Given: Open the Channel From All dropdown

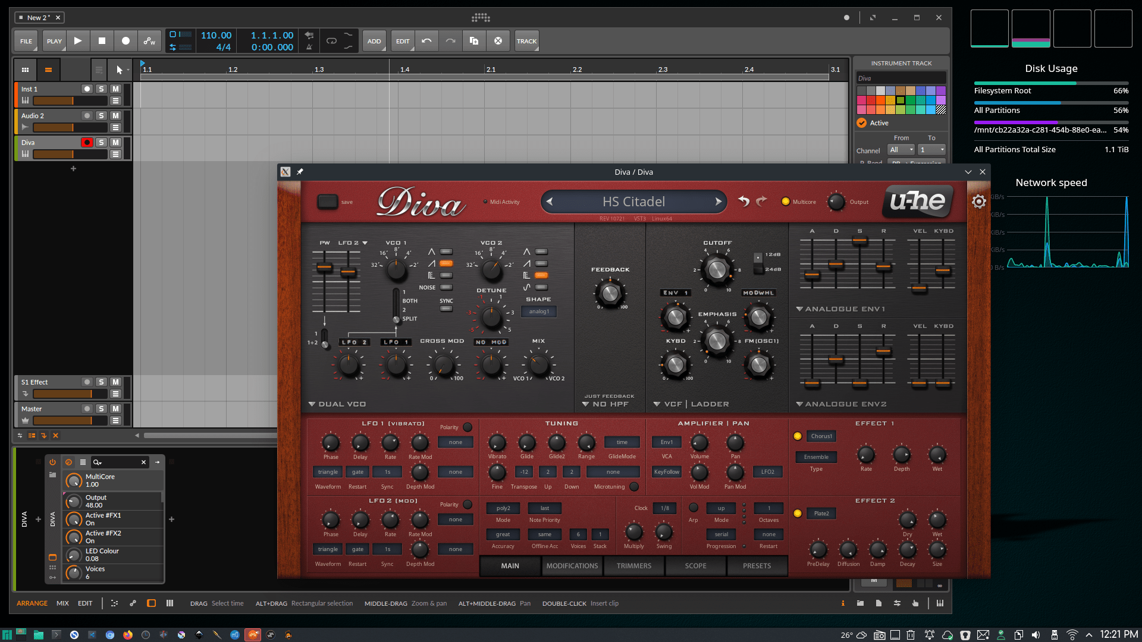Looking at the screenshot, I should click(901, 150).
